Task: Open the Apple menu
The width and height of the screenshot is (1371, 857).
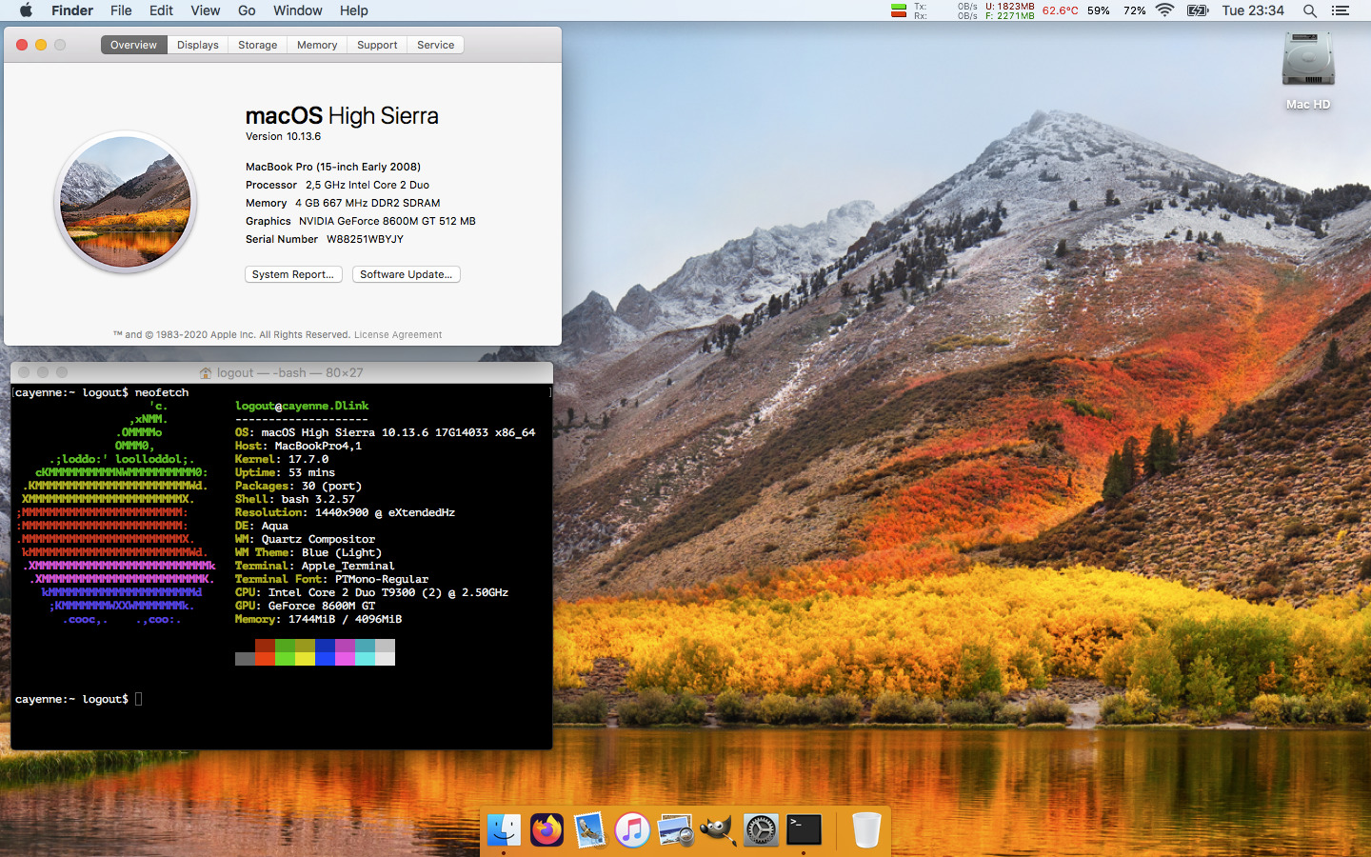Action: [x=26, y=10]
